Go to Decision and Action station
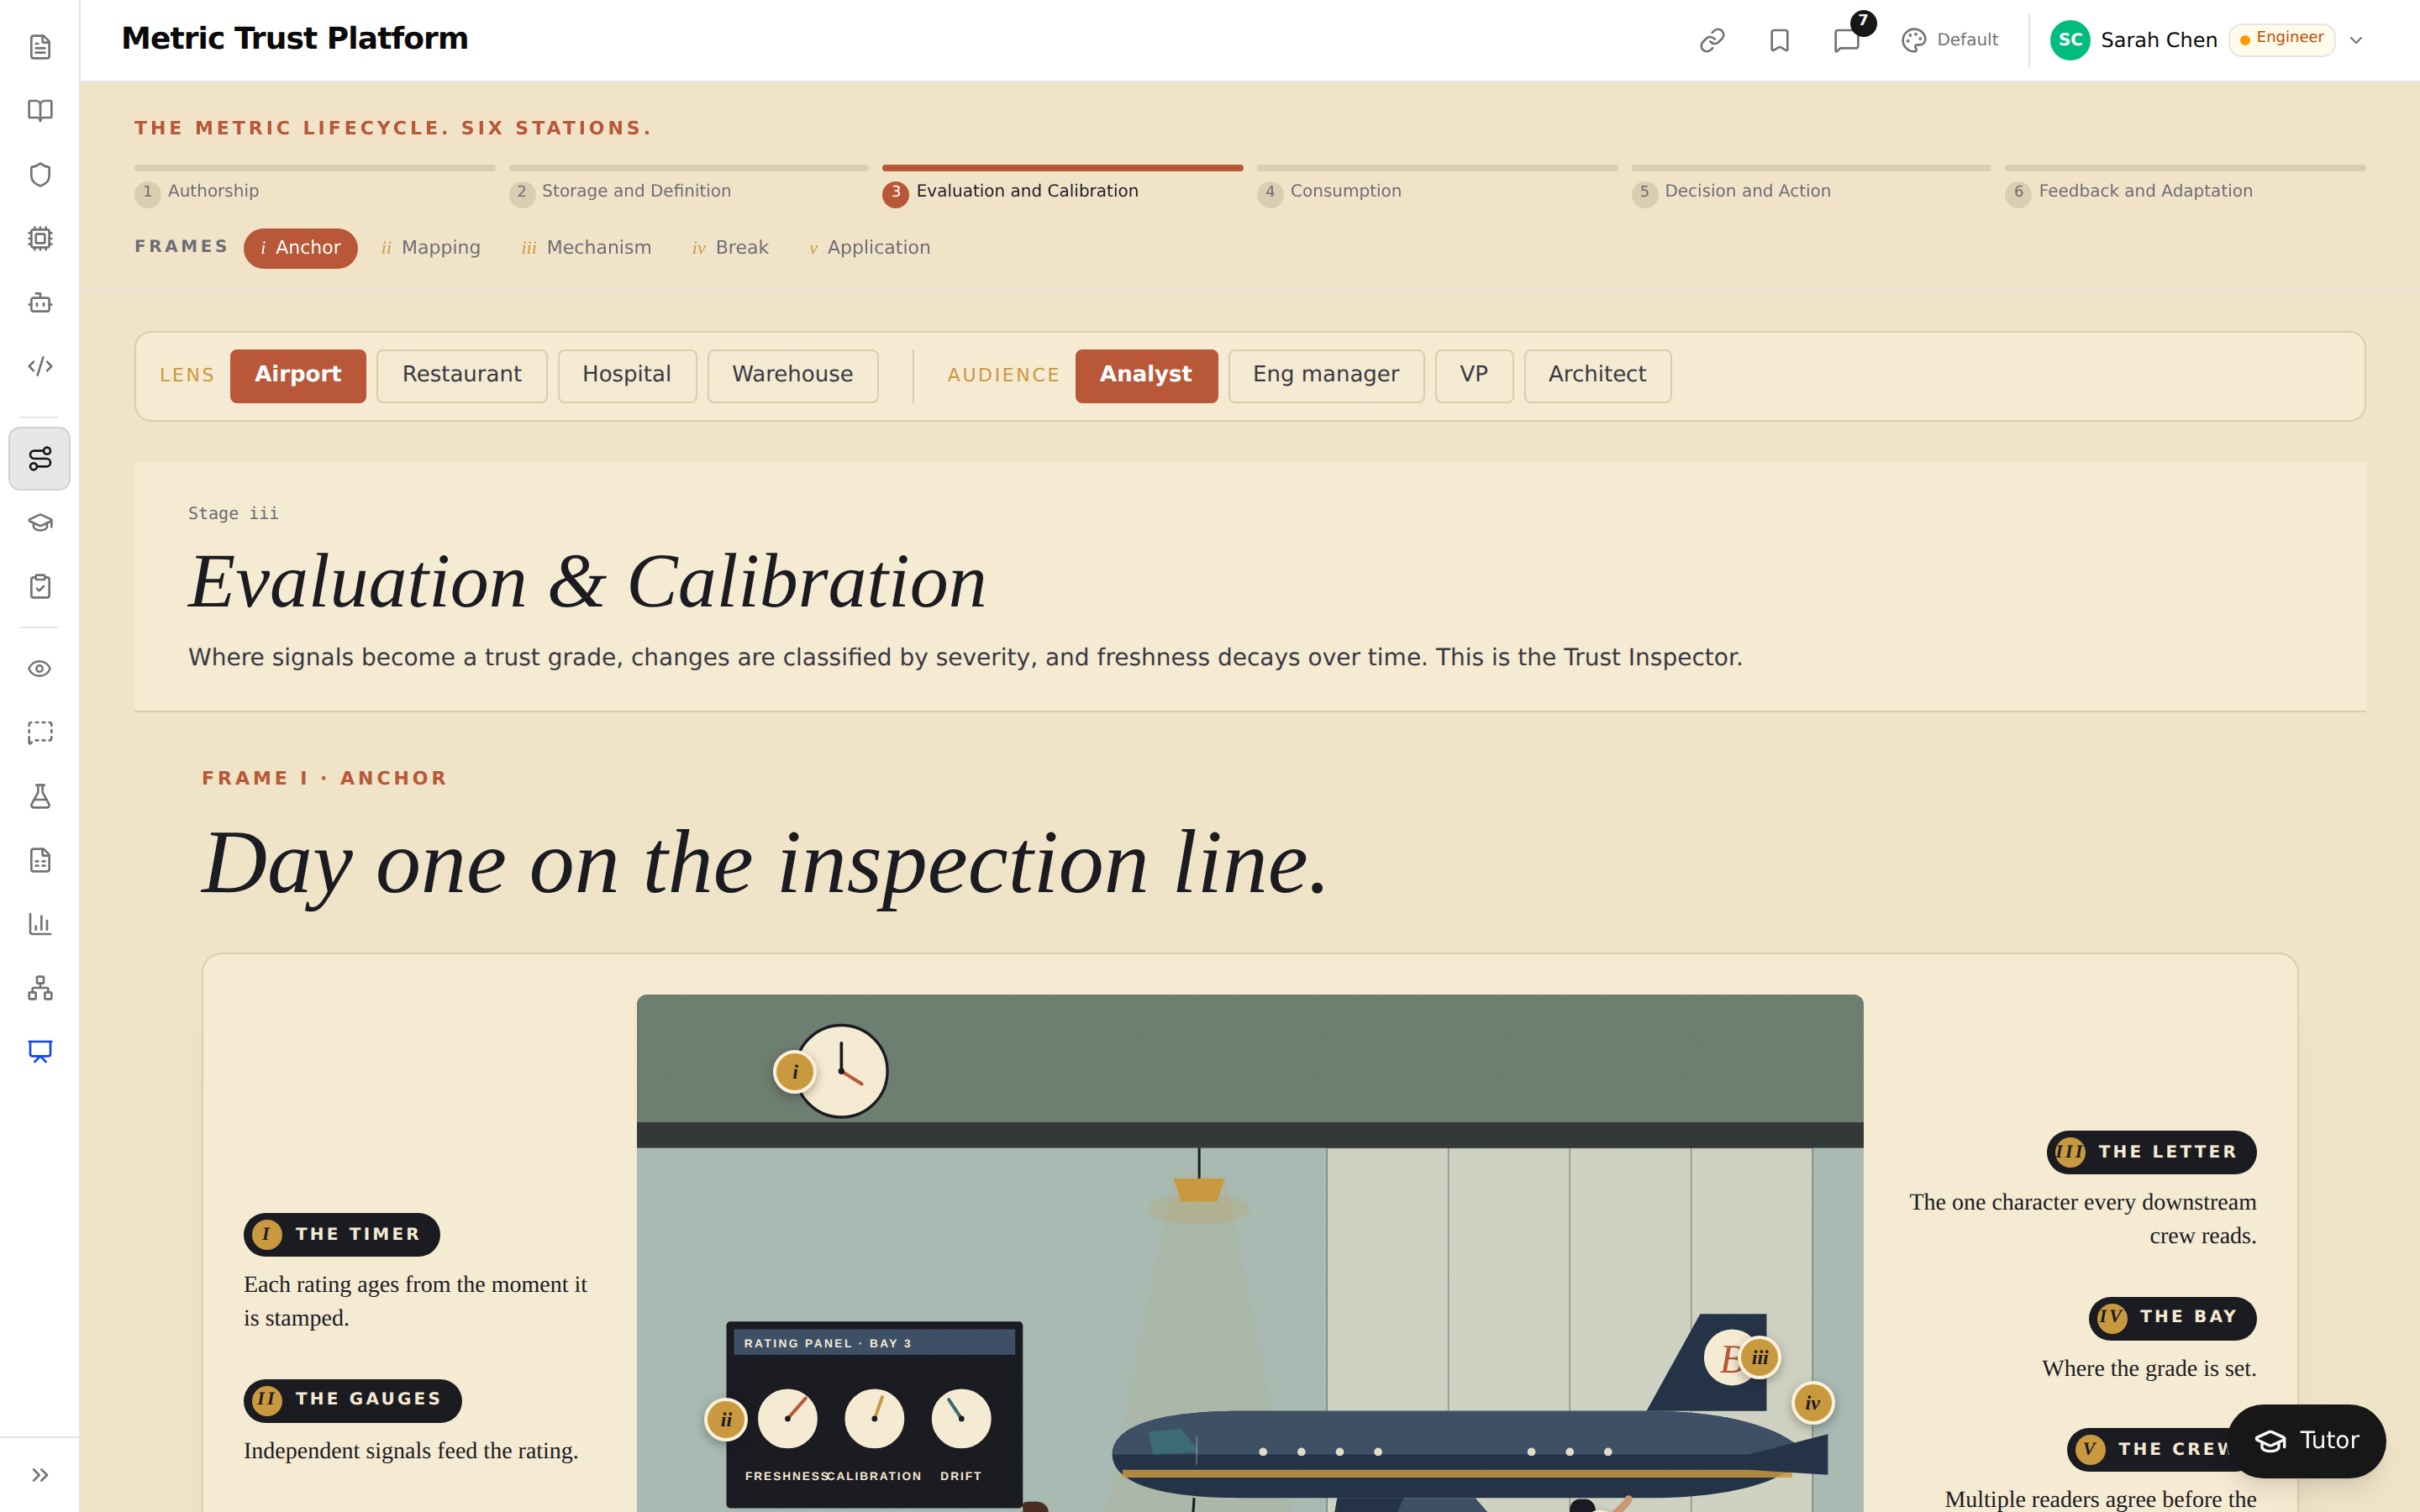2420x1512 pixels. (1811, 186)
